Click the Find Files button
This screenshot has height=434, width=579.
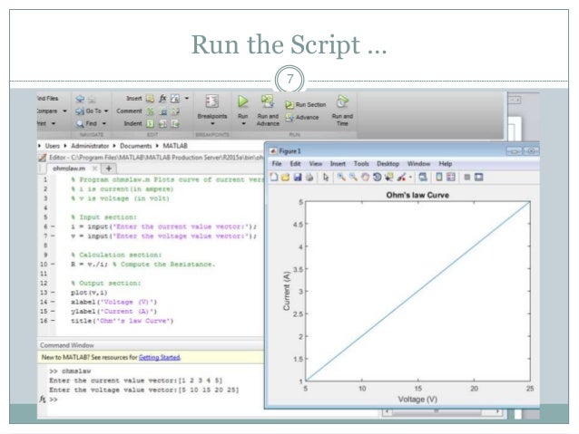47,99
